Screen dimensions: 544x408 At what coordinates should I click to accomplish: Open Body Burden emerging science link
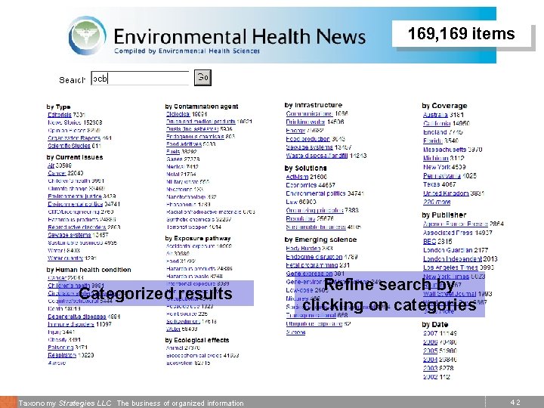coord(303,248)
